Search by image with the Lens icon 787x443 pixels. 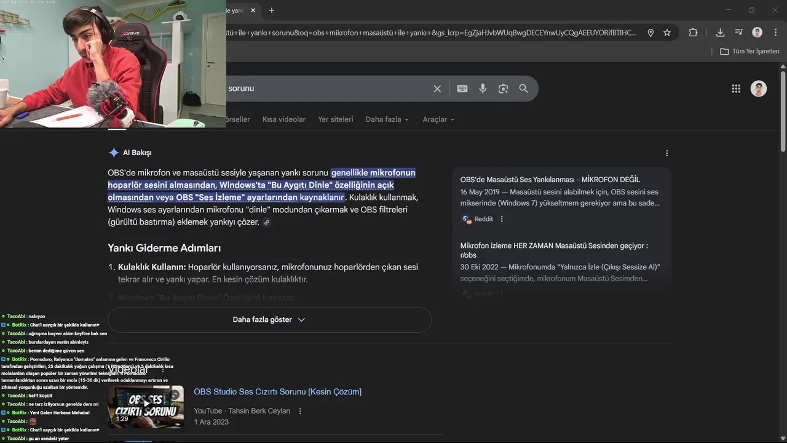point(503,89)
